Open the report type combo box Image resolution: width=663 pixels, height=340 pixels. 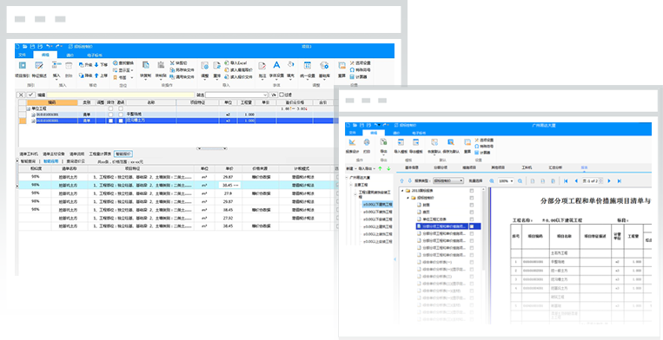448,181
